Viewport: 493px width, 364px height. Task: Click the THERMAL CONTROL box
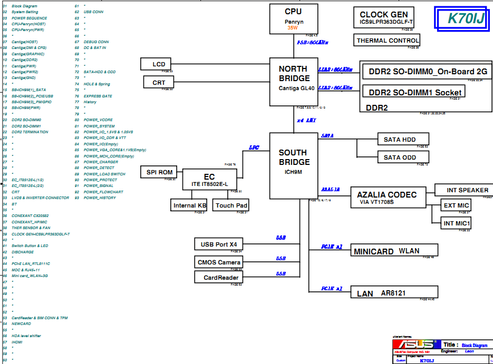[386, 40]
